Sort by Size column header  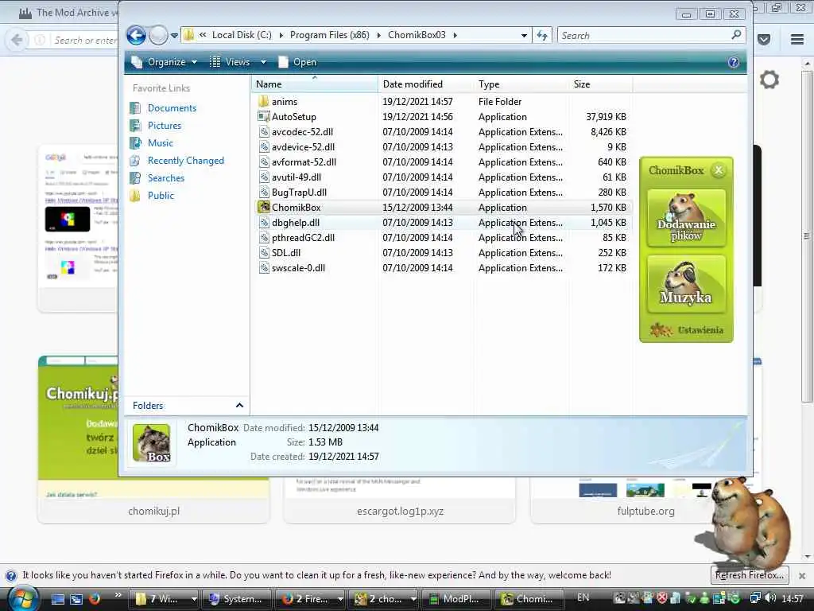tap(601, 84)
